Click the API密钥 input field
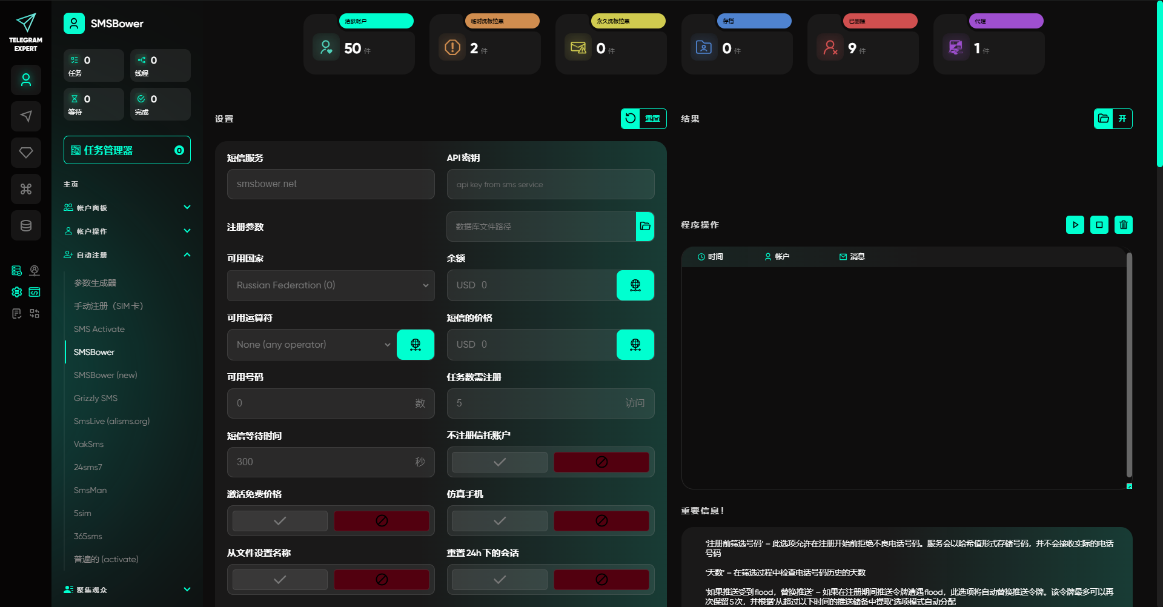The height and width of the screenshot is (607, 1163). [550, 184]
